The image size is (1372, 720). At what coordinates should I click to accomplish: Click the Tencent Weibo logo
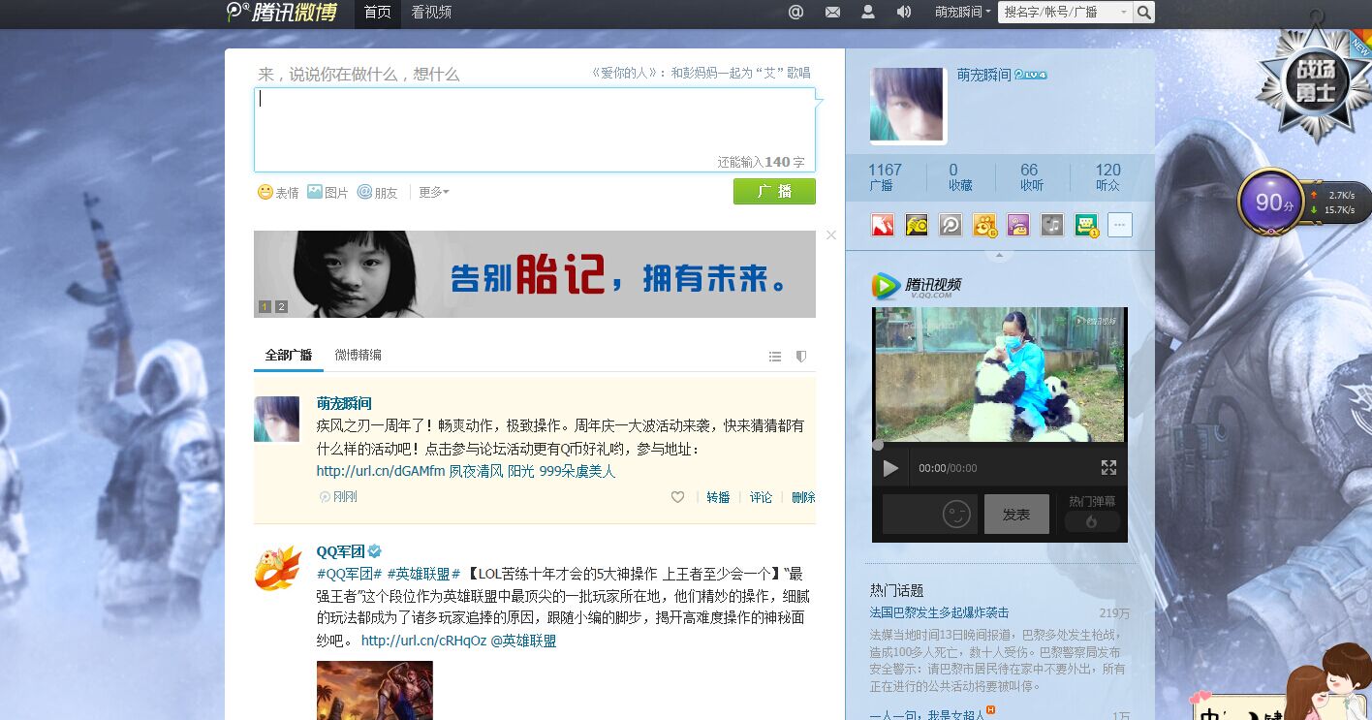pos(282,13)
